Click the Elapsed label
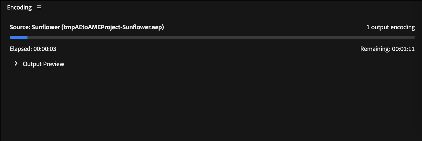Viewport: 422px width, 141px height. [x=21, y=49]
